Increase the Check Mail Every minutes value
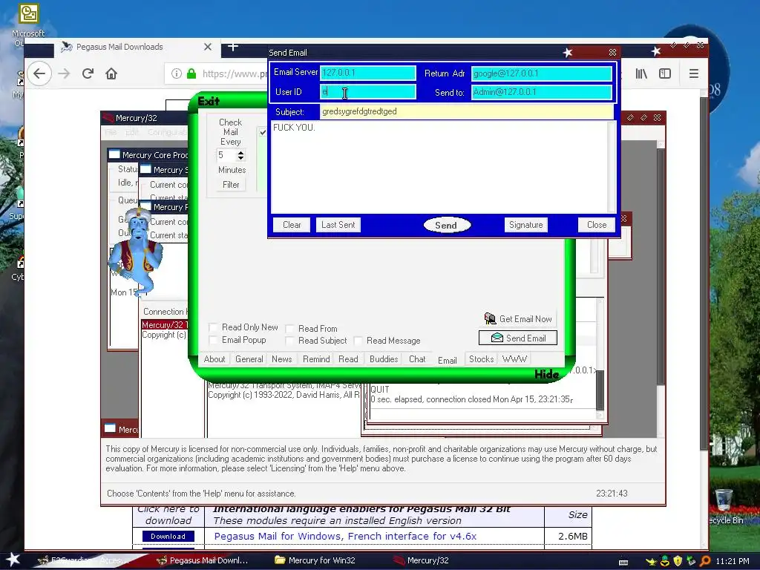This screenshot has width=760, height=570. (x=240, y=152)
